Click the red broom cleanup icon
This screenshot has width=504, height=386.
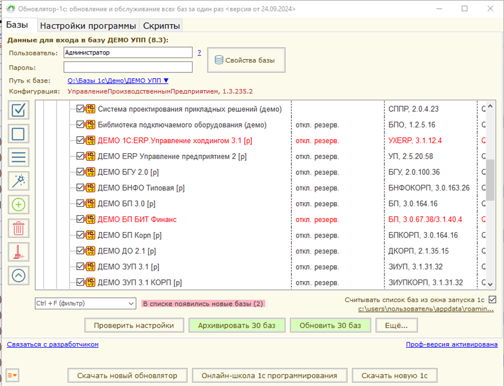click(x=18, y=252)
